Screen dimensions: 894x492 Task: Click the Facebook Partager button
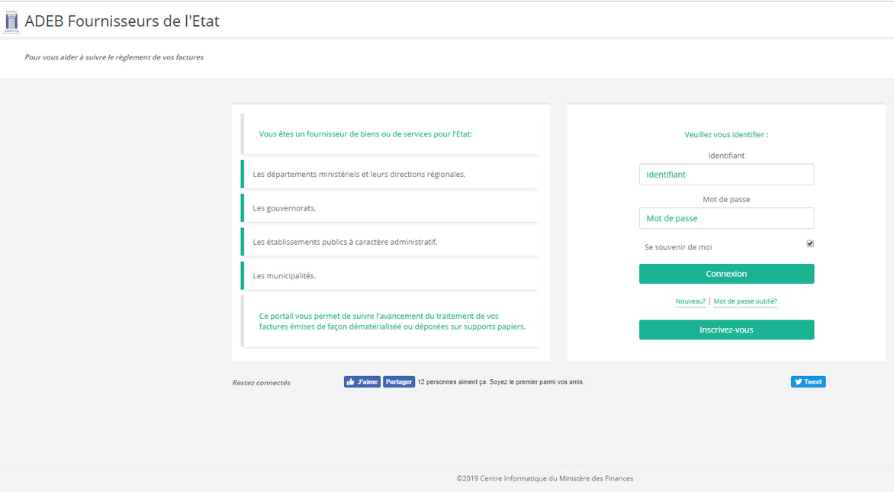pos(398,382)
